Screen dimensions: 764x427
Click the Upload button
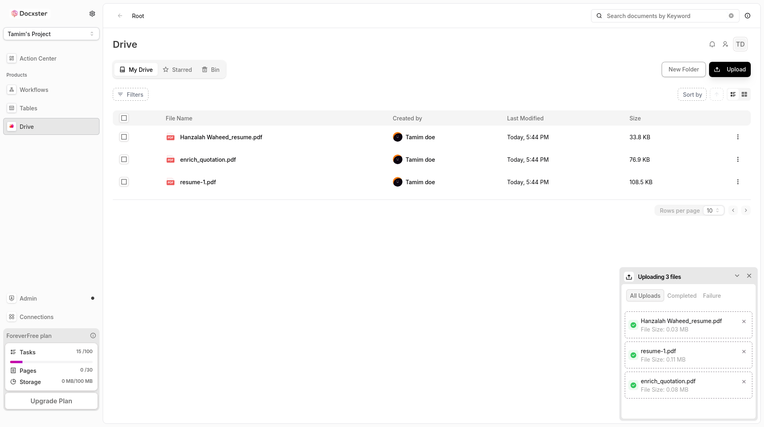coord(729,69)
